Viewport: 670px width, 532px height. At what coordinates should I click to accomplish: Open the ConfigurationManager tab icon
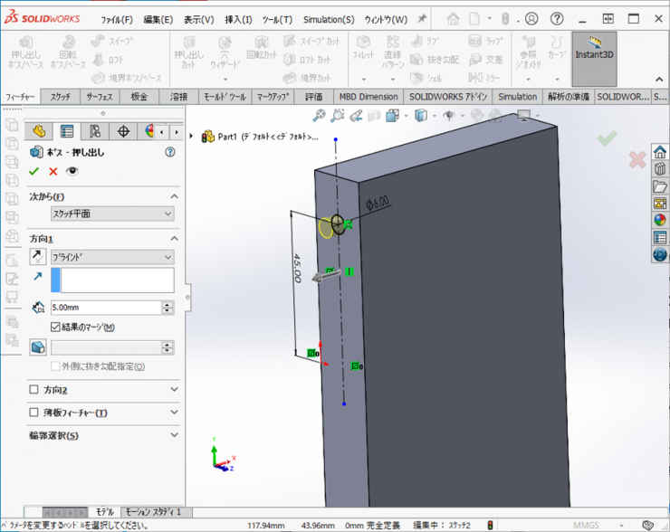pos(95,132)
